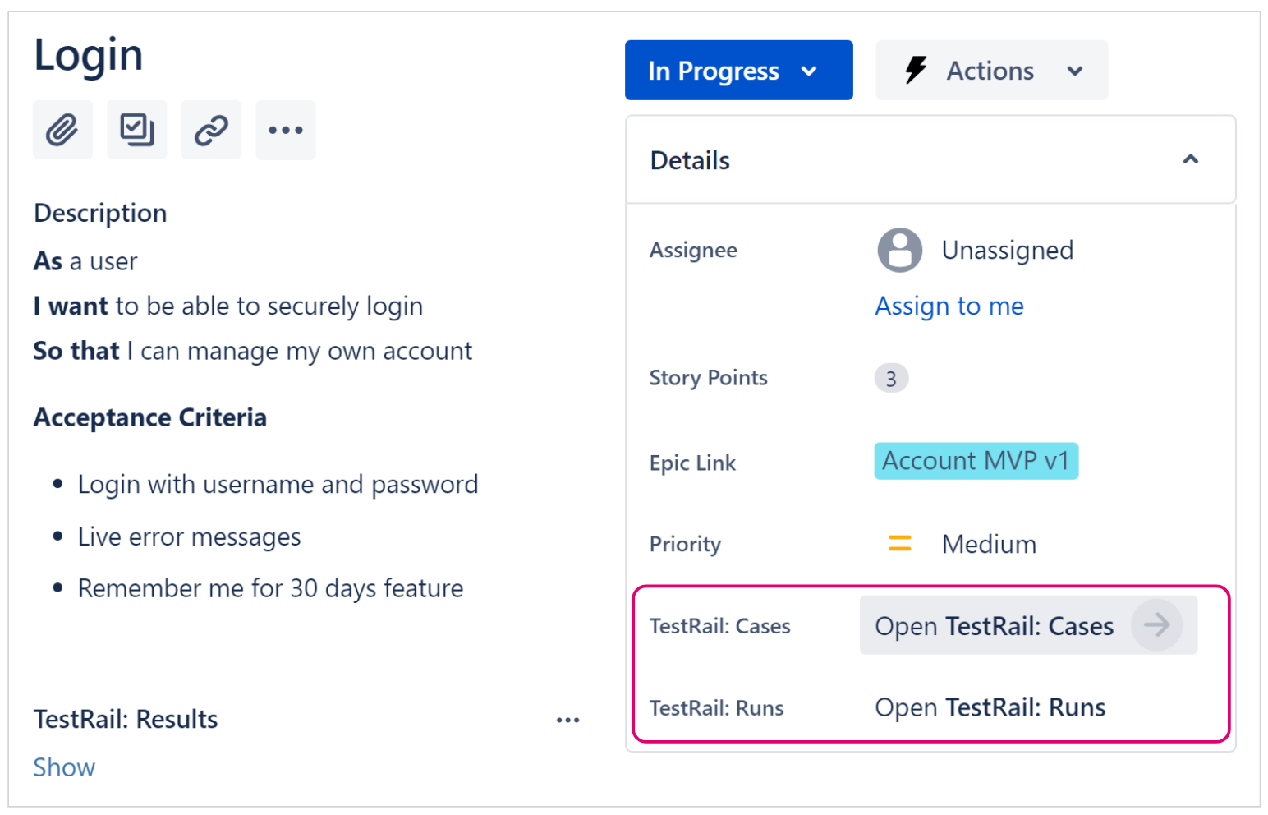
Task: Click the Account MVP v1 epic label
Action: [976, 461]
